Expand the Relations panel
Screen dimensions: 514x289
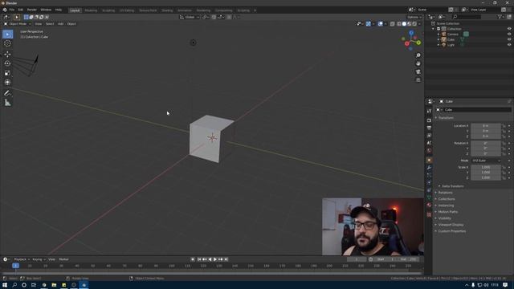pos(445,193)
